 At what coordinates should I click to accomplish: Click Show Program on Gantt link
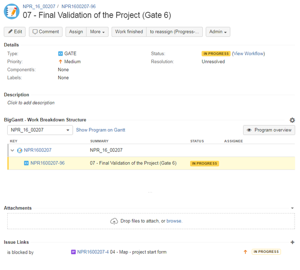click(x=101, y=130)
